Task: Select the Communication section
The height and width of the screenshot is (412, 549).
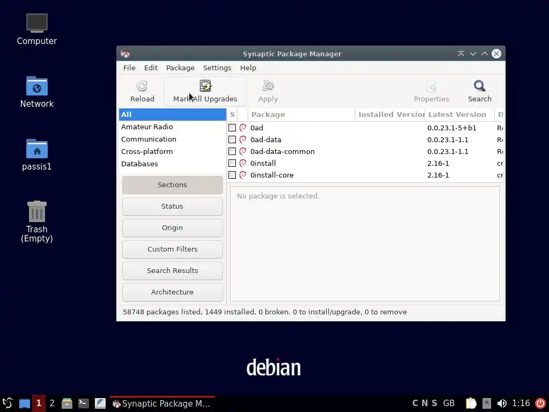Action: pos(173,139)
